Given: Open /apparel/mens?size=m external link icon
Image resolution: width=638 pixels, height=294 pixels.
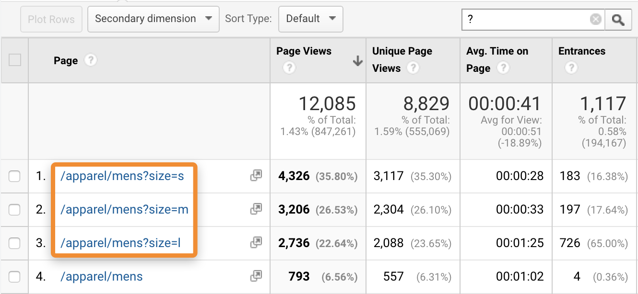Looking at the screenshot, I should [x=256, y=209].
